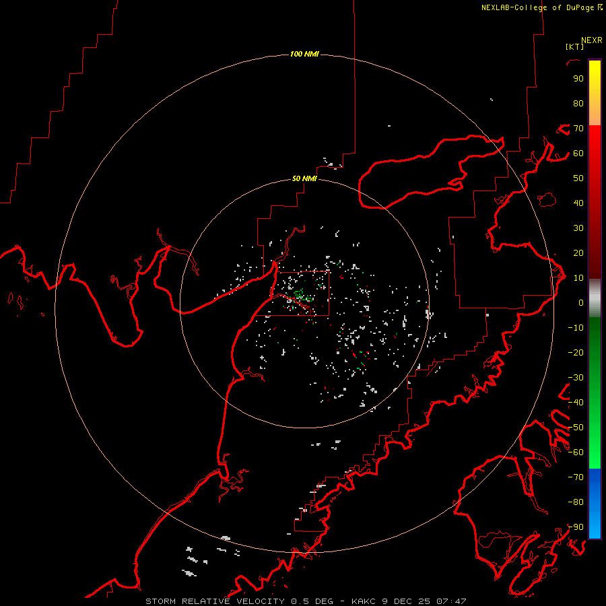Click the blue -80 KT color band
The width and height of the screenshot is (606, 606).
click(x=595, y=502)
